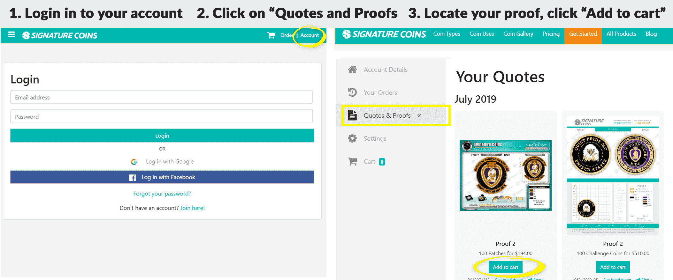This screenshot has width=673, height=280.
Task: Open the Coin Types menu
Action: point(447,34)
